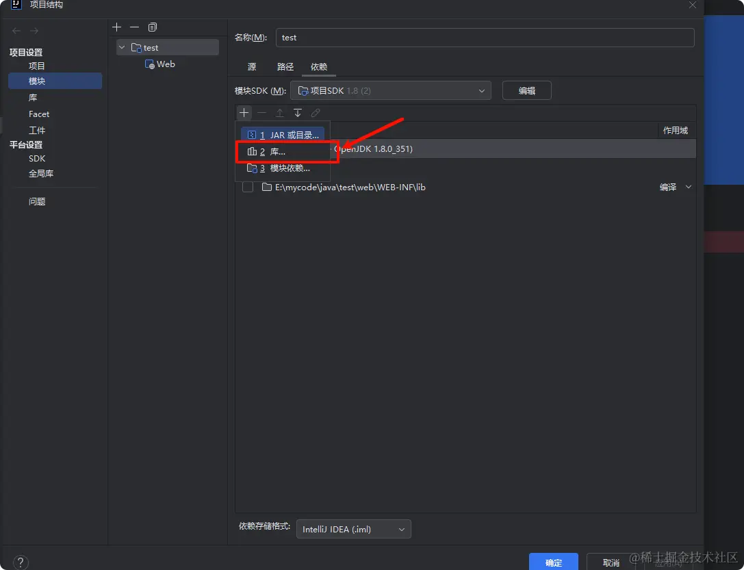The width and height of the screenshot is (744, 570).
Task: Select the E:\mycode\java\test\web\WEB-INF\lib row
Action: (x=465, y=187)
